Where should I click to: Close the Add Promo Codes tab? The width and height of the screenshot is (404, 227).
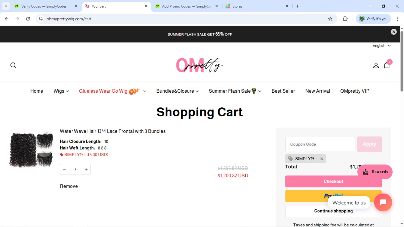[x=217, y=6]
